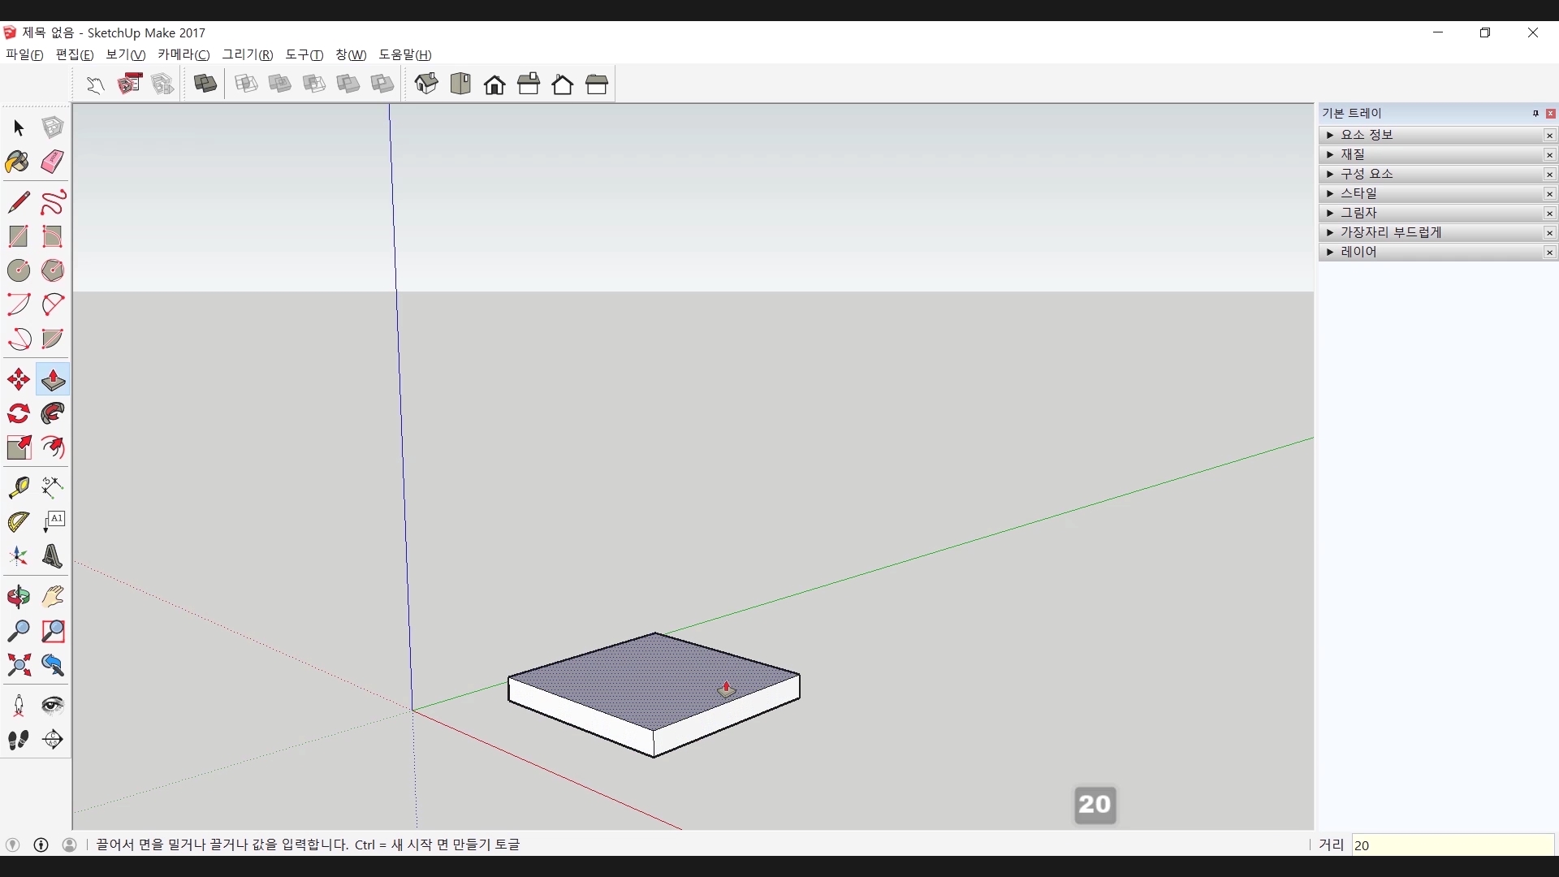
Task: Pick the Paint Bucket tool
Action: click(18, 162)
